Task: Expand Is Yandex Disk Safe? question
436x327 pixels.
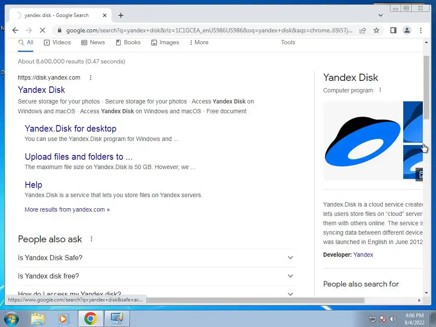Action: (x=156, y=258)
